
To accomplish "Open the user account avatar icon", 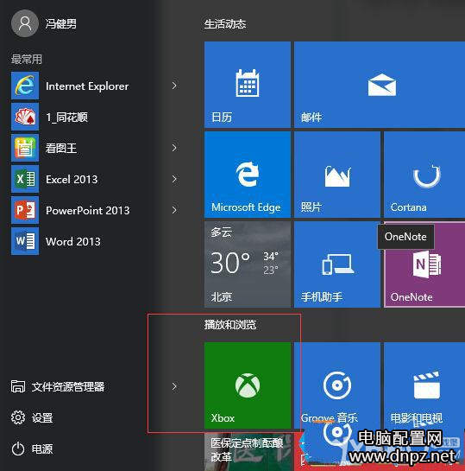I will pyautogui.click(x=25, y=23).
